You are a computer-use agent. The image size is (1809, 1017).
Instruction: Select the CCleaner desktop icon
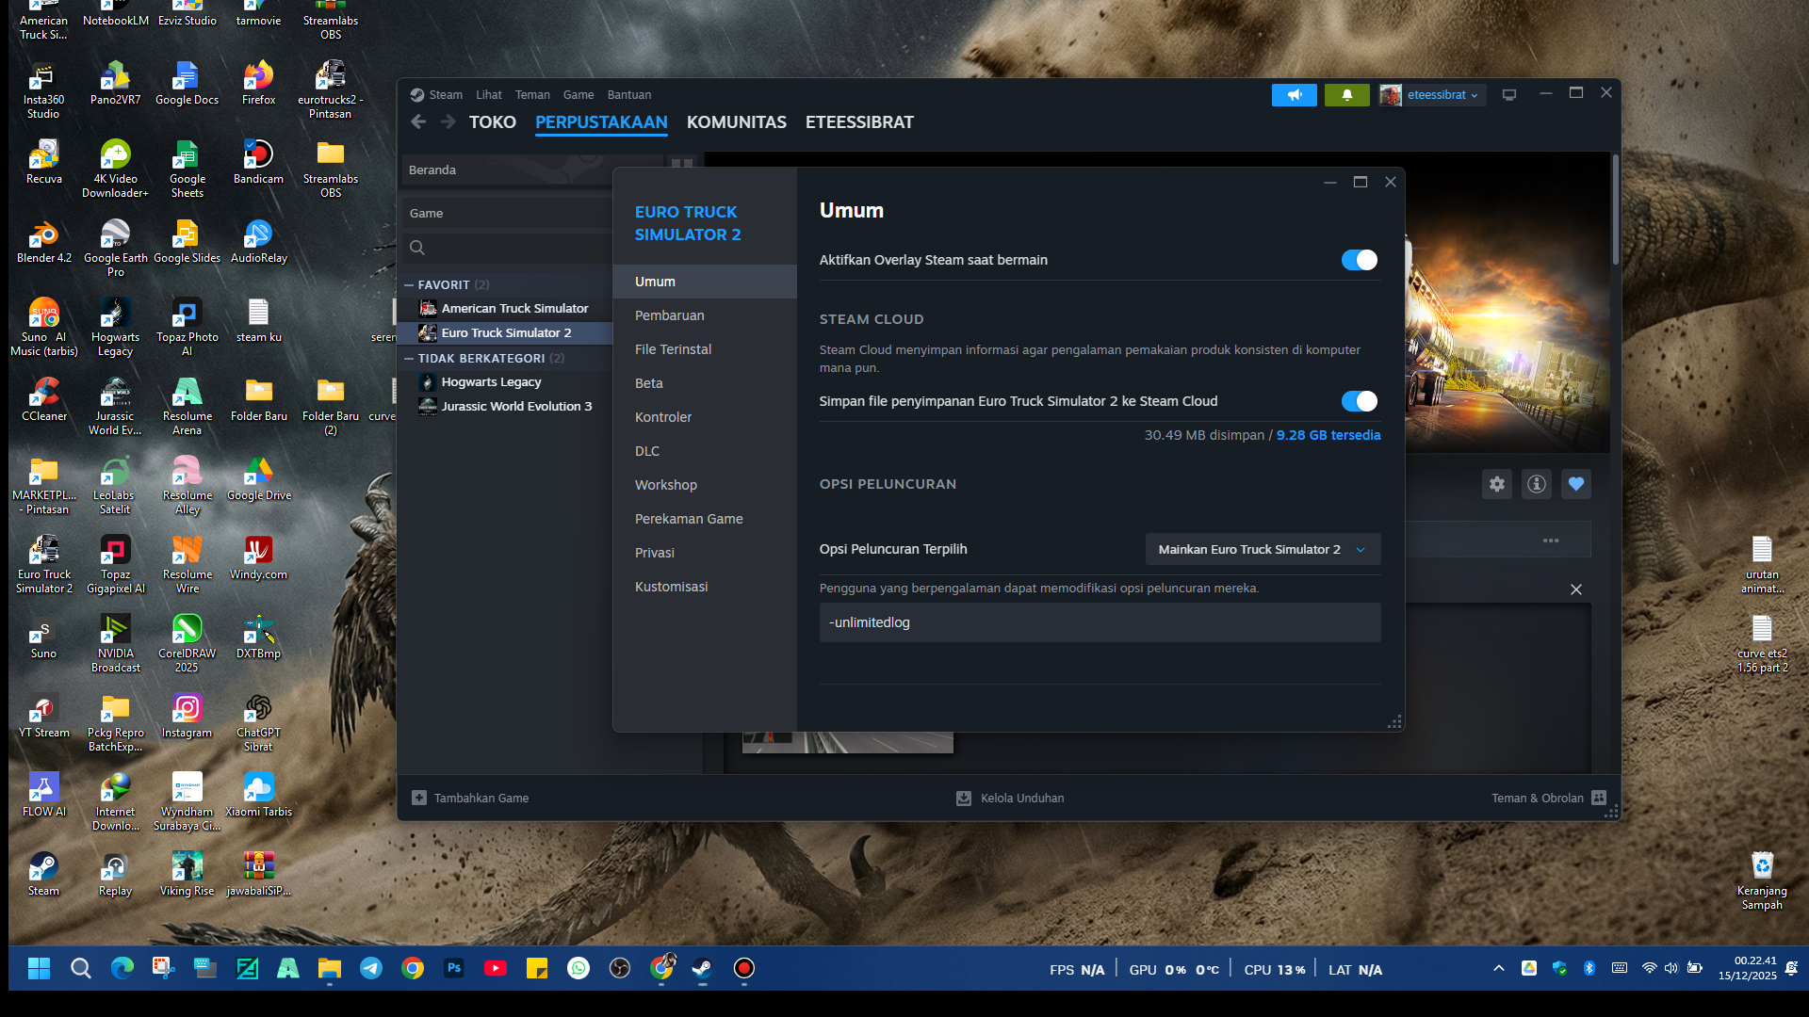tap(44, 400)
